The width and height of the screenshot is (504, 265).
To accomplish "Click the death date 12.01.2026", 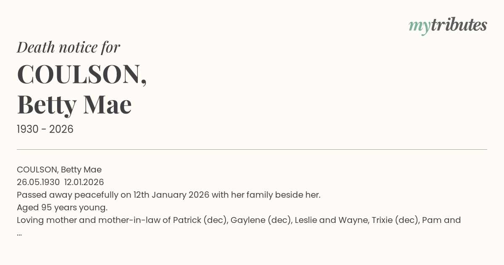I will 84,182.
